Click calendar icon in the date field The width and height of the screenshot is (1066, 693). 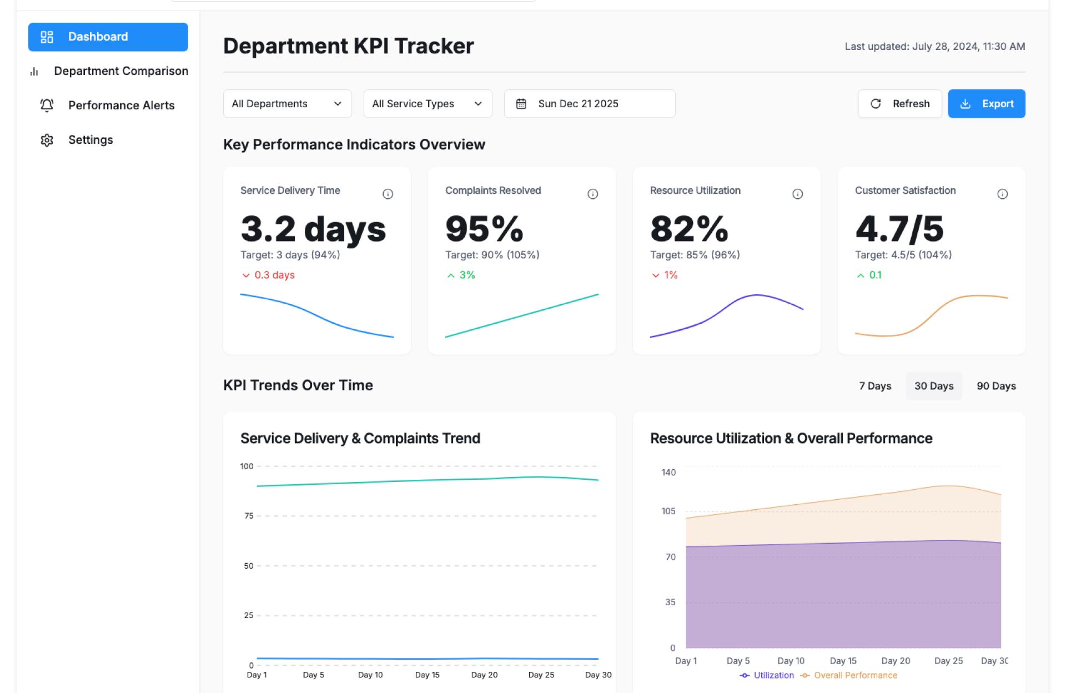point(521,104)
